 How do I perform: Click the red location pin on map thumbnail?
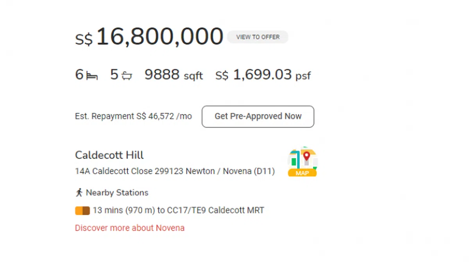(x=306, y=156)
